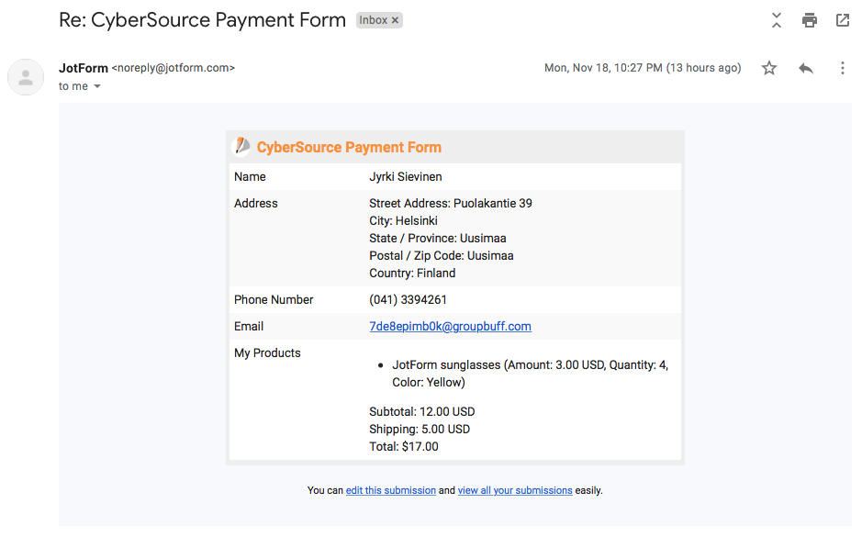Follow the "edit this submission" link
862x537 pixels.
pyautogui.click(x=390, y=490)
